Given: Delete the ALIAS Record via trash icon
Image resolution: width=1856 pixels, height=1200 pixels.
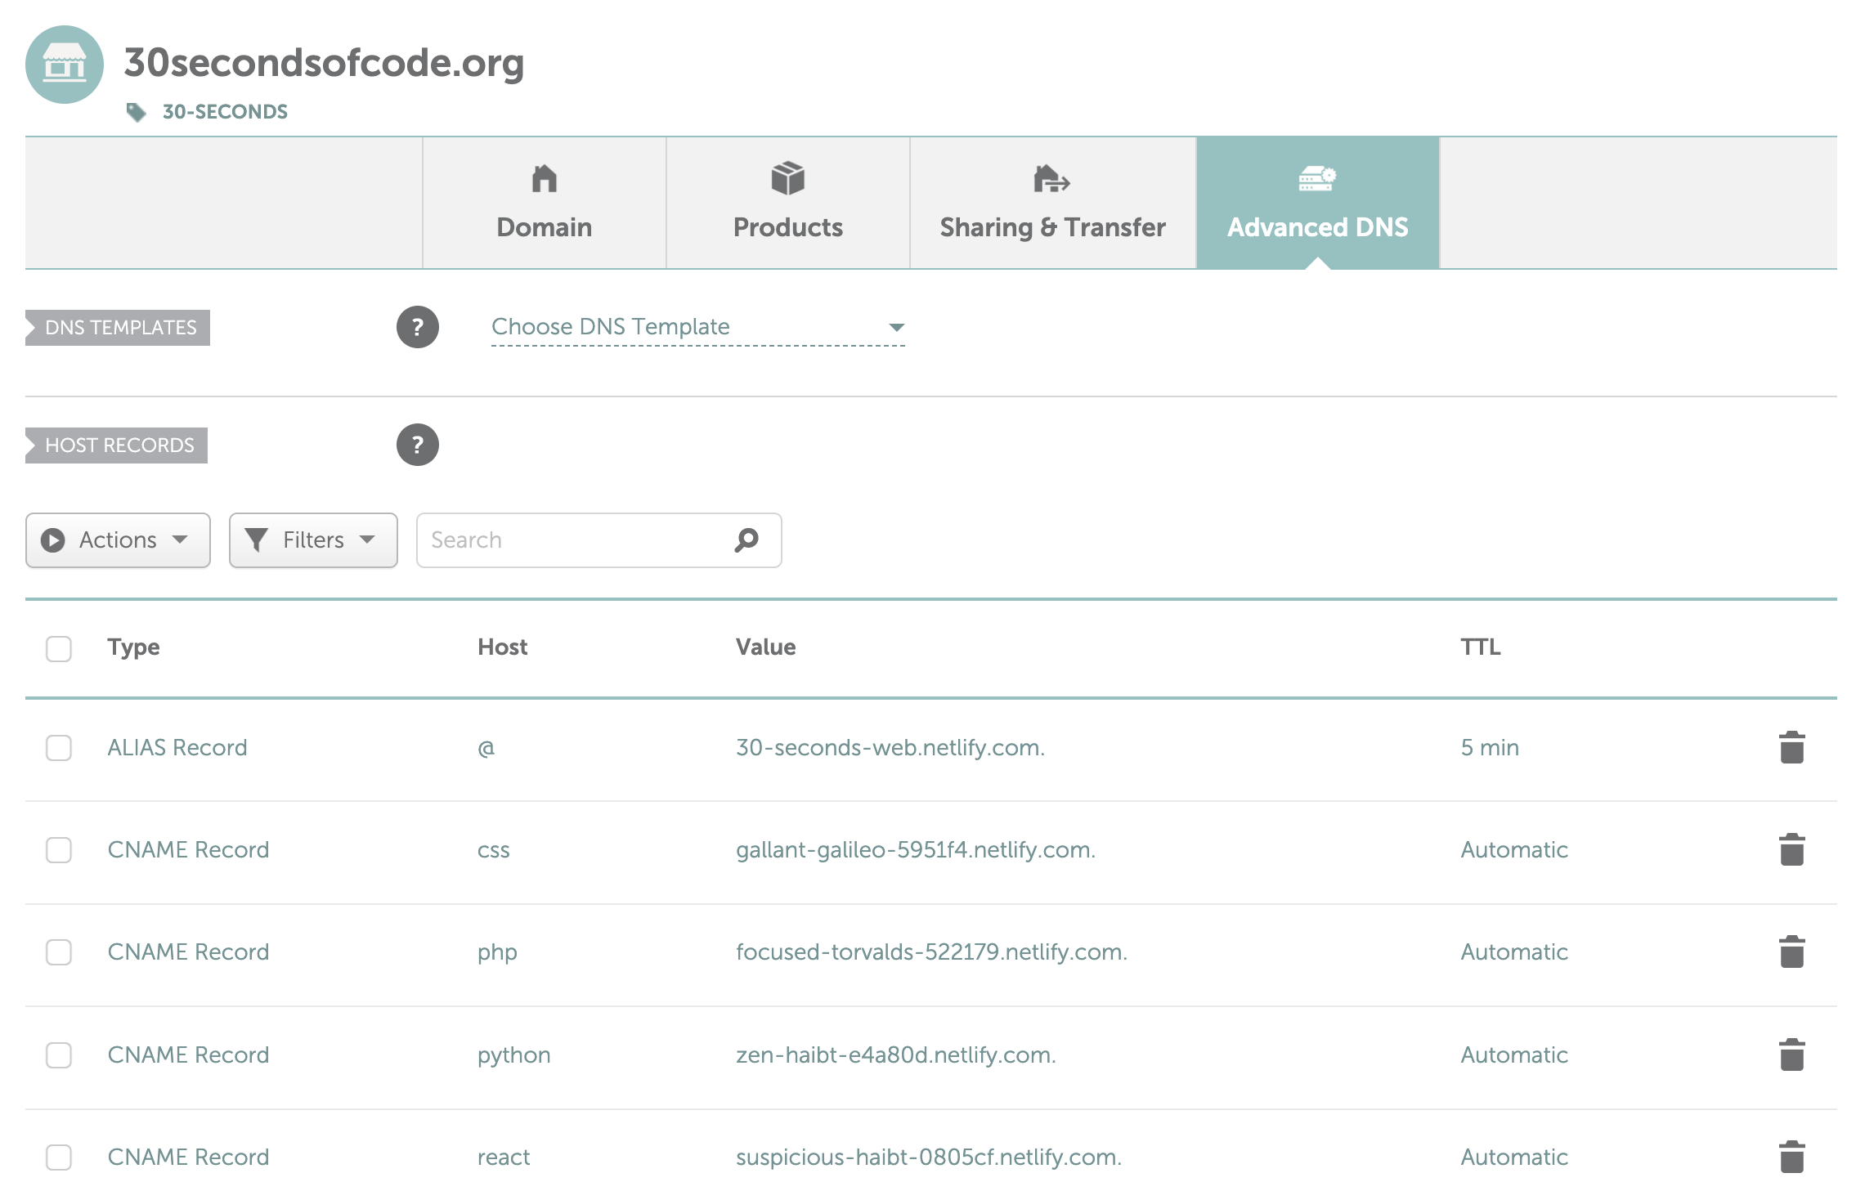Looking at the screenshot, I should (x=1791, y=746).
